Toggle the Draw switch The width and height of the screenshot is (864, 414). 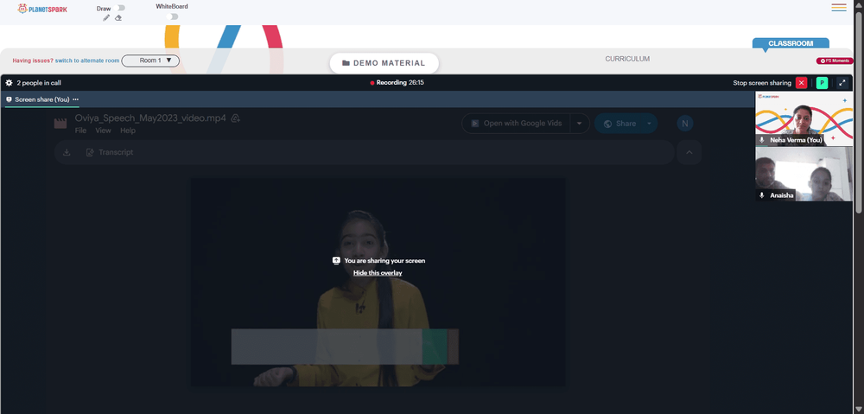point(120,9)
